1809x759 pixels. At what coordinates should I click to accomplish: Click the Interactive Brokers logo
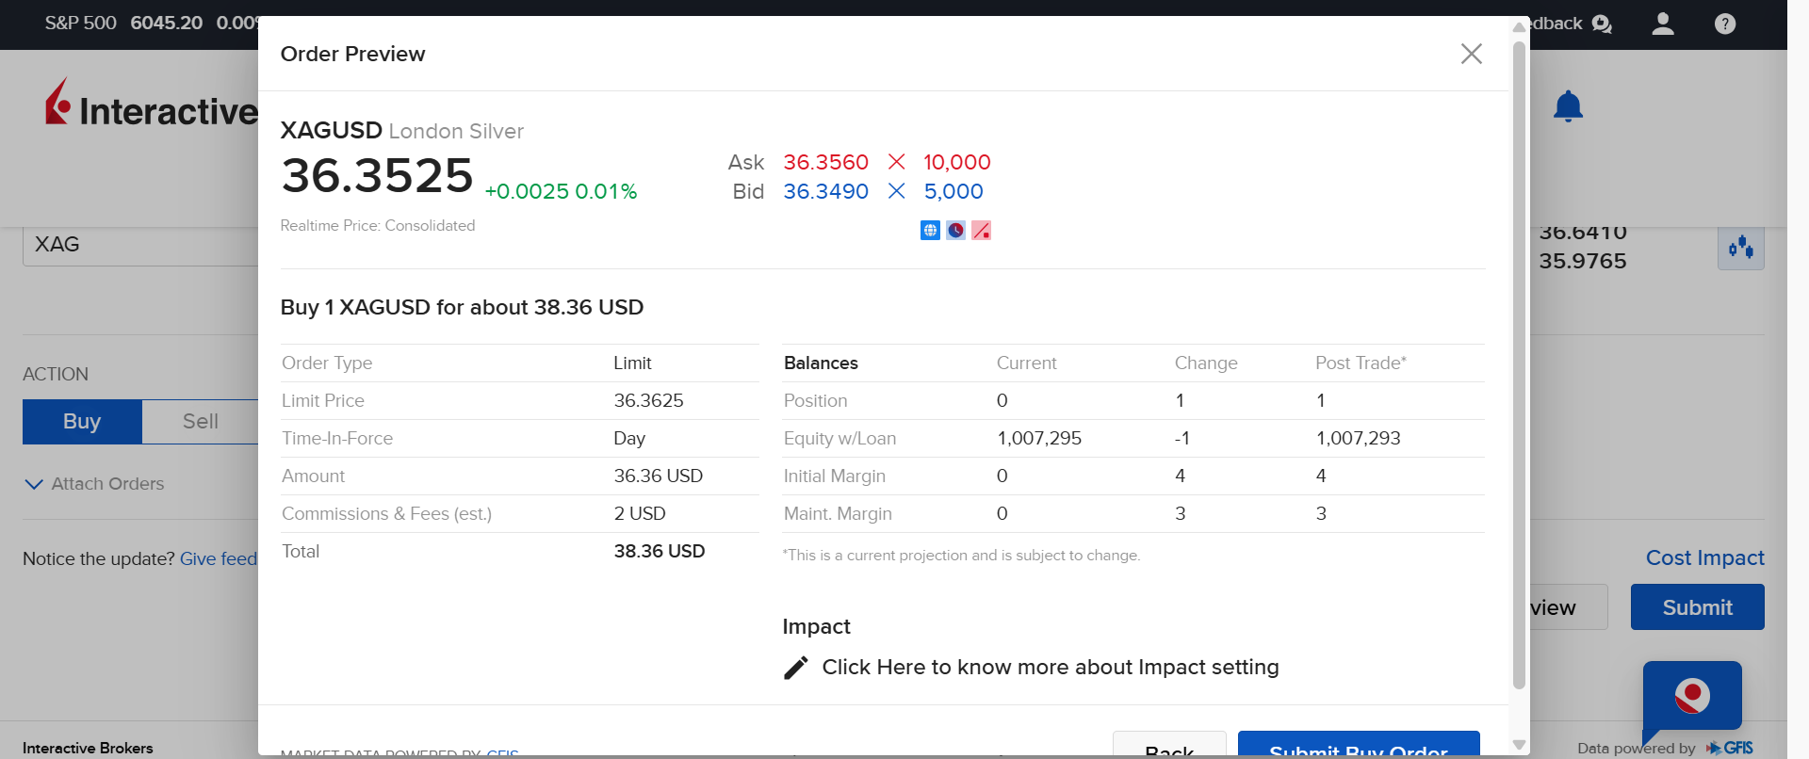[151, 104]
